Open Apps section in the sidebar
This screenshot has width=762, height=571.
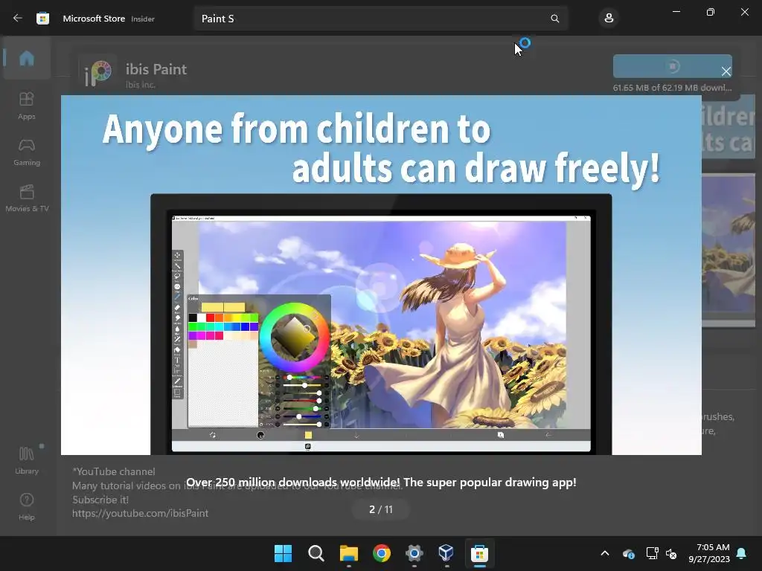pos(27,106)
